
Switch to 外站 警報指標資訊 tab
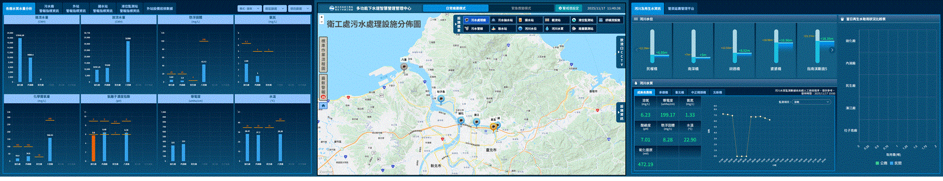click(76, 8)
